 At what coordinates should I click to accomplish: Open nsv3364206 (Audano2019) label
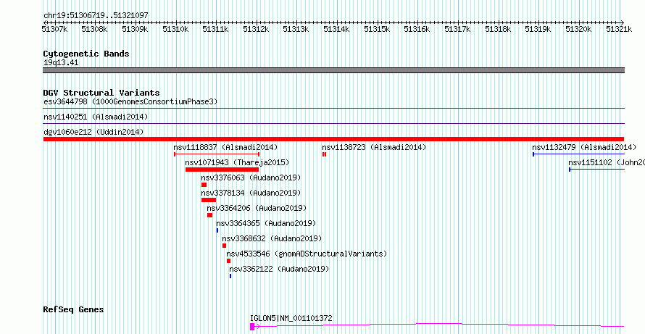coord(257,208)
